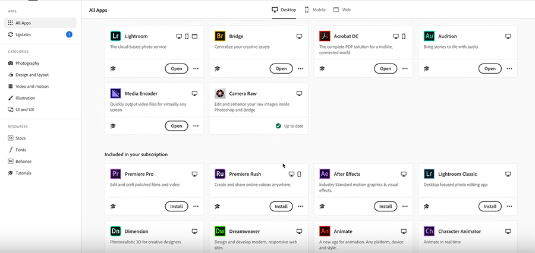Switch to the Web tab

tap(342, 10)
